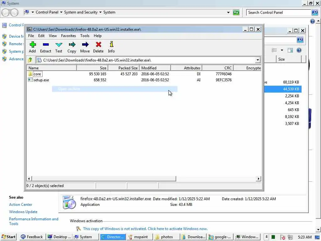Click the Control Panel search magnifier icon
Image resolution: width=321 pixels, height=241 pixels.
[315, 13]
